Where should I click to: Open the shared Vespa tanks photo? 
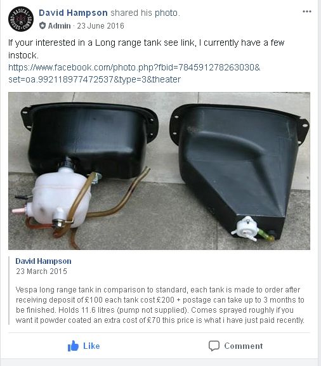(x=159, y=171)
